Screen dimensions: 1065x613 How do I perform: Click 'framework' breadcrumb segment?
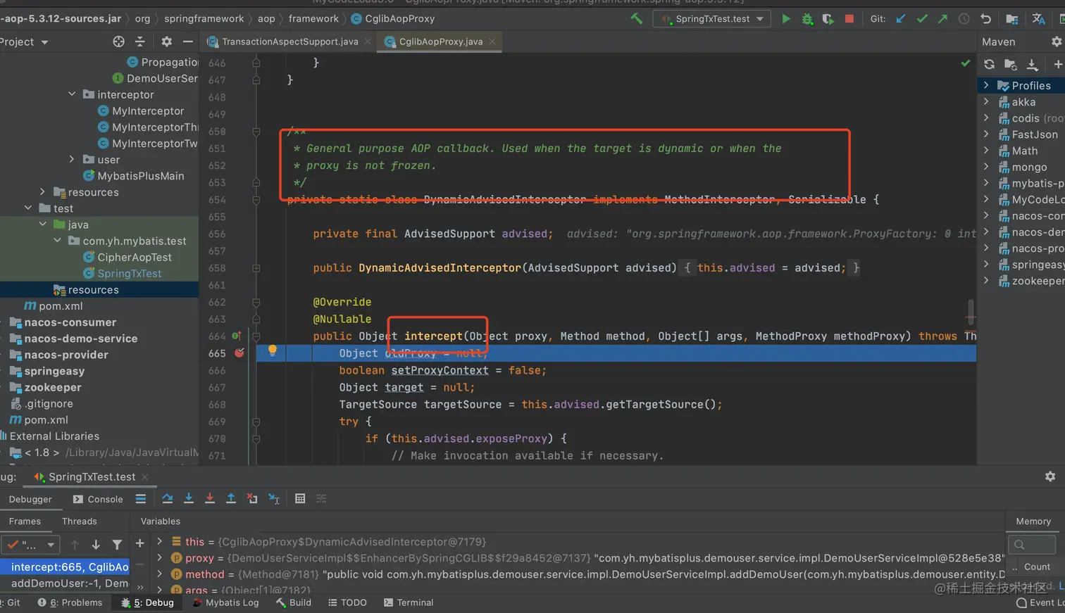[313, 19]
